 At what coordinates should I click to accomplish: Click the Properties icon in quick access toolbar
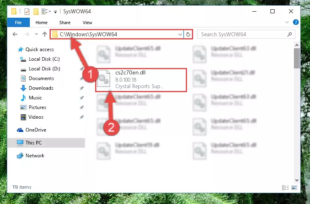27,12
